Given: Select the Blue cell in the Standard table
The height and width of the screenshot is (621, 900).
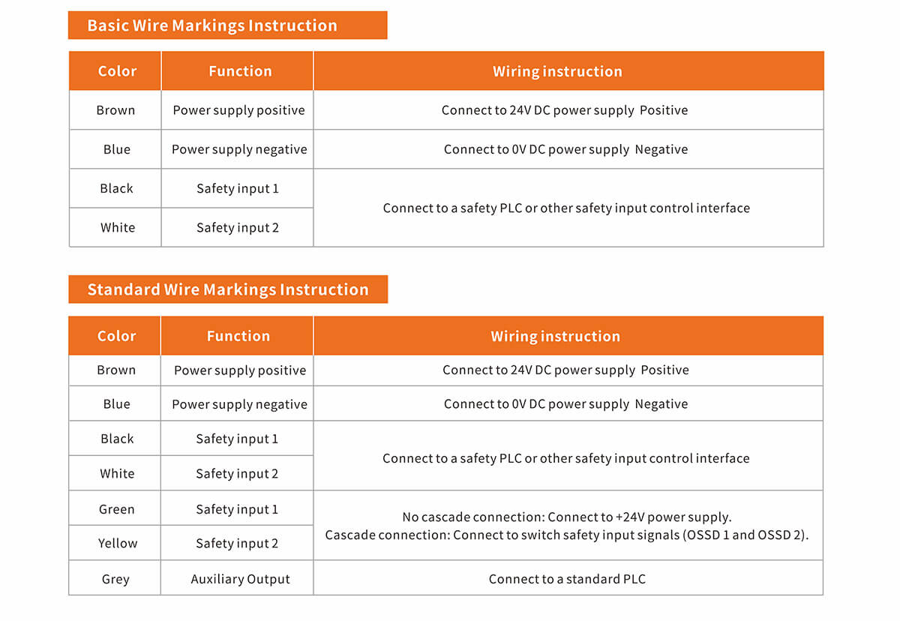Looking at the screenshot, I should (117, 403).
